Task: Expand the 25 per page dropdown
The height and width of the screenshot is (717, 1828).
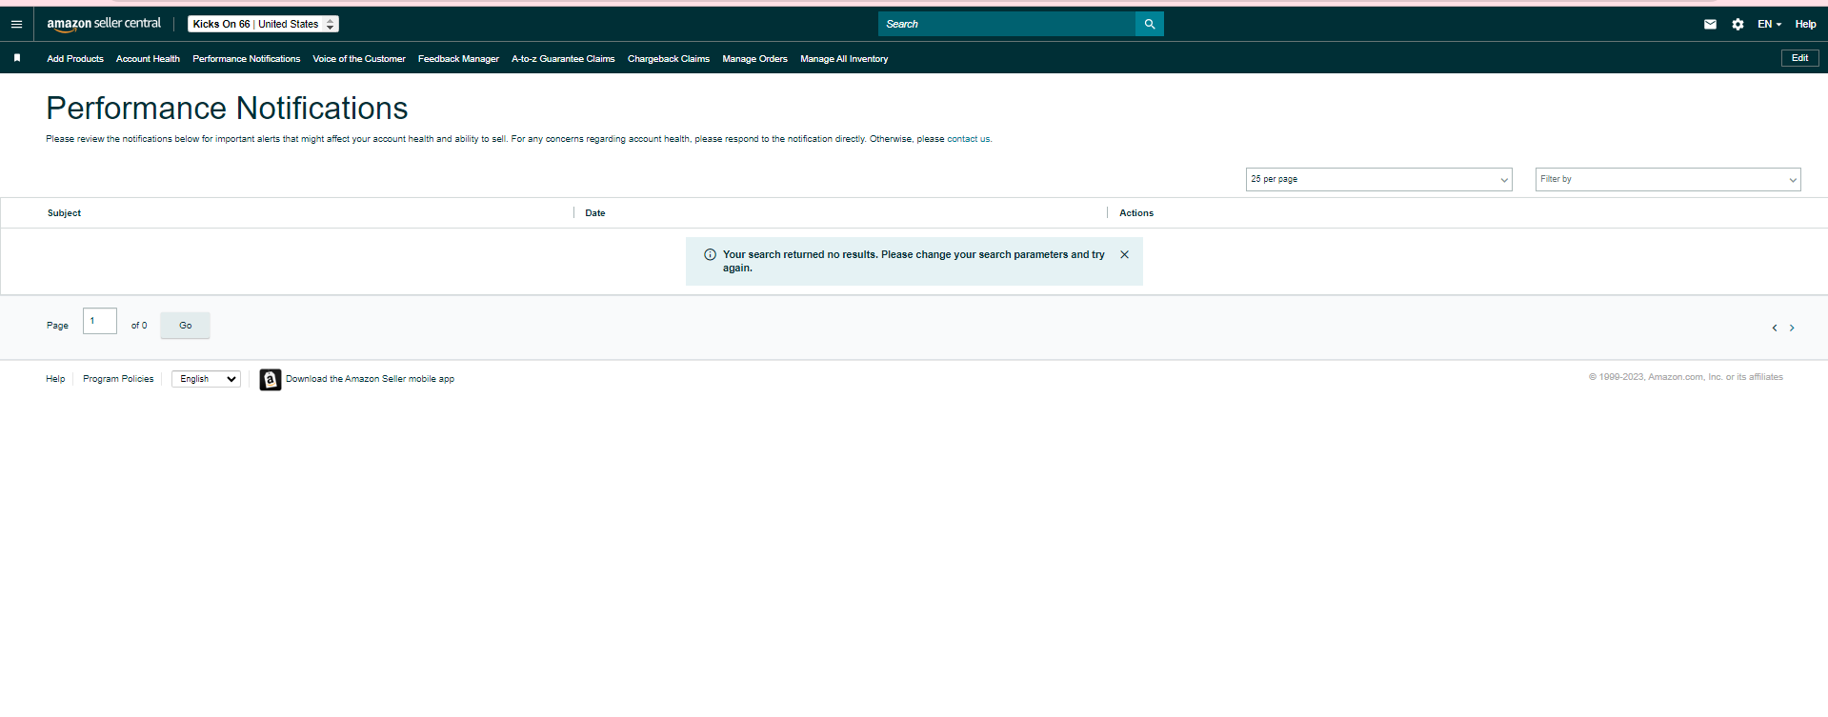Action: (x=1378, y=179)
